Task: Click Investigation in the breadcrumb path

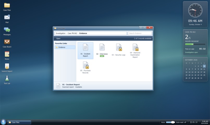Action: point(60,33)
